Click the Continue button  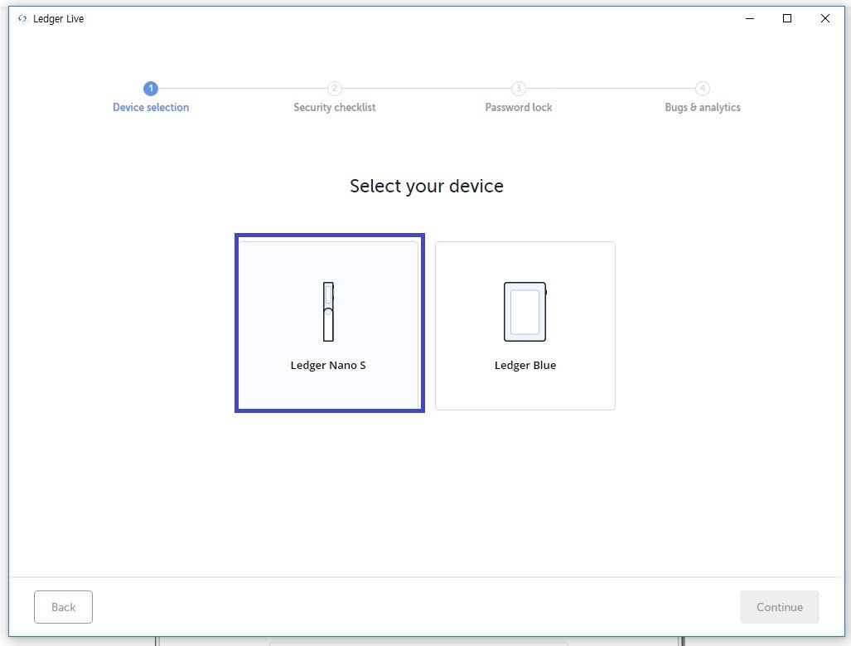780,607
